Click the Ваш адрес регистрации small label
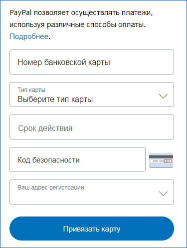The image size is (187, 248). [x=51, y=187]
